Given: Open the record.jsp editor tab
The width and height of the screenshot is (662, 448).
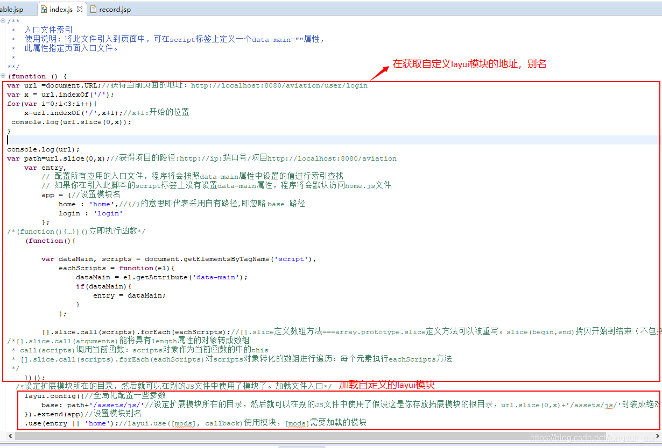Looking at the screenshot, I should point(115,9).
